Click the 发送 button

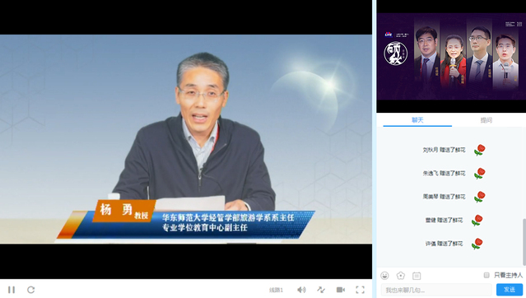click(510, 289)
